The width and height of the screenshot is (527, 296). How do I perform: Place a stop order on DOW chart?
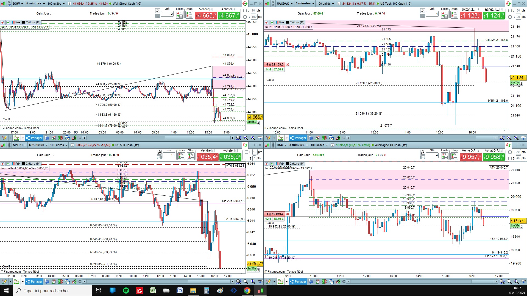coord(189,15)
